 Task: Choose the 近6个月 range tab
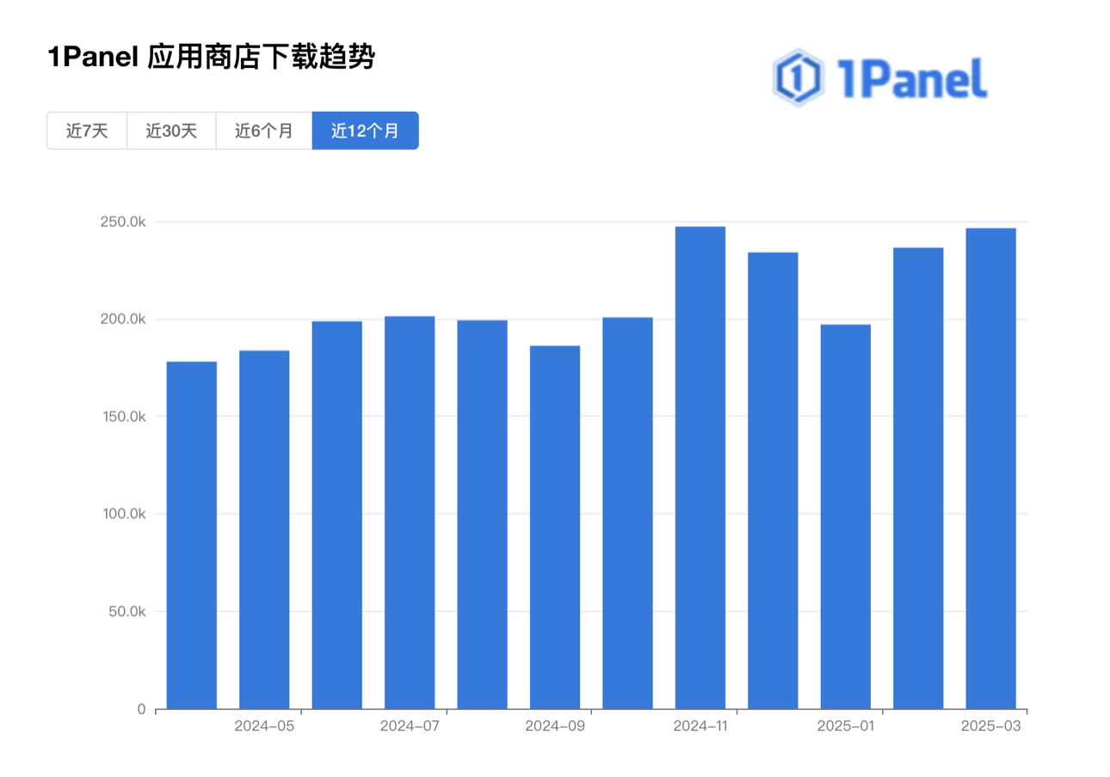coord(264,131)
